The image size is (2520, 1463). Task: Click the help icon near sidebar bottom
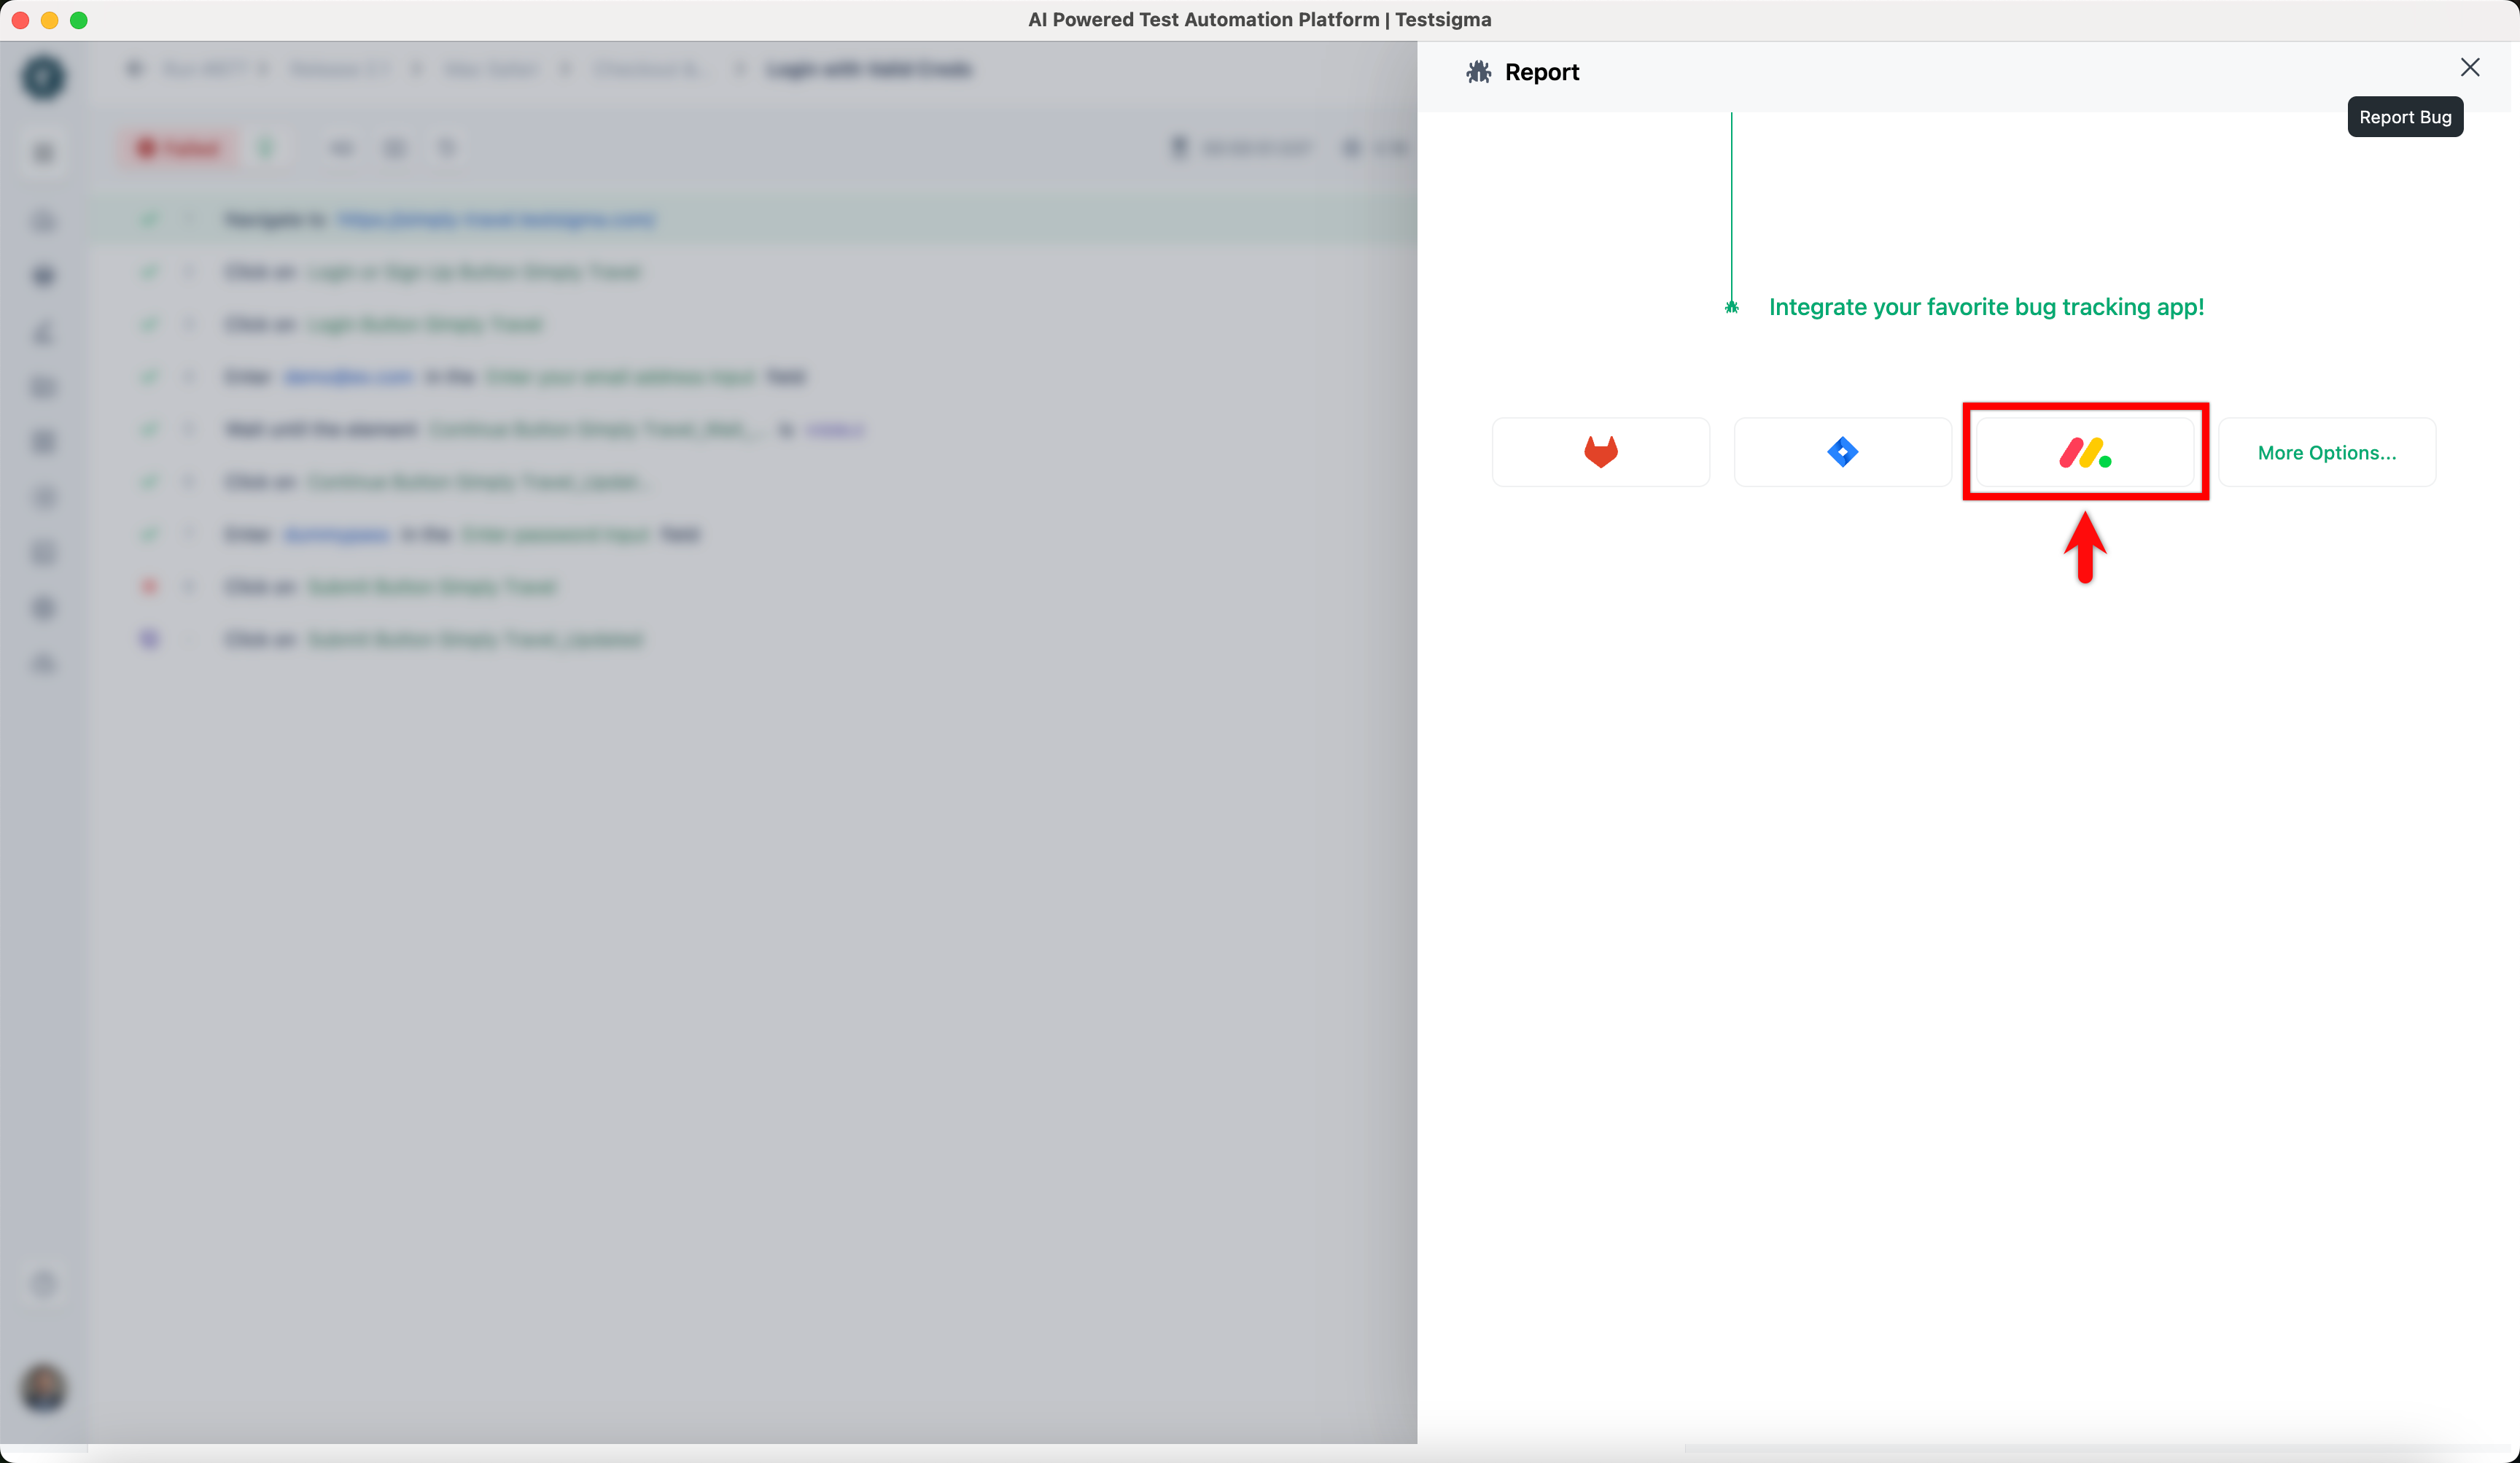[43, 1283]
